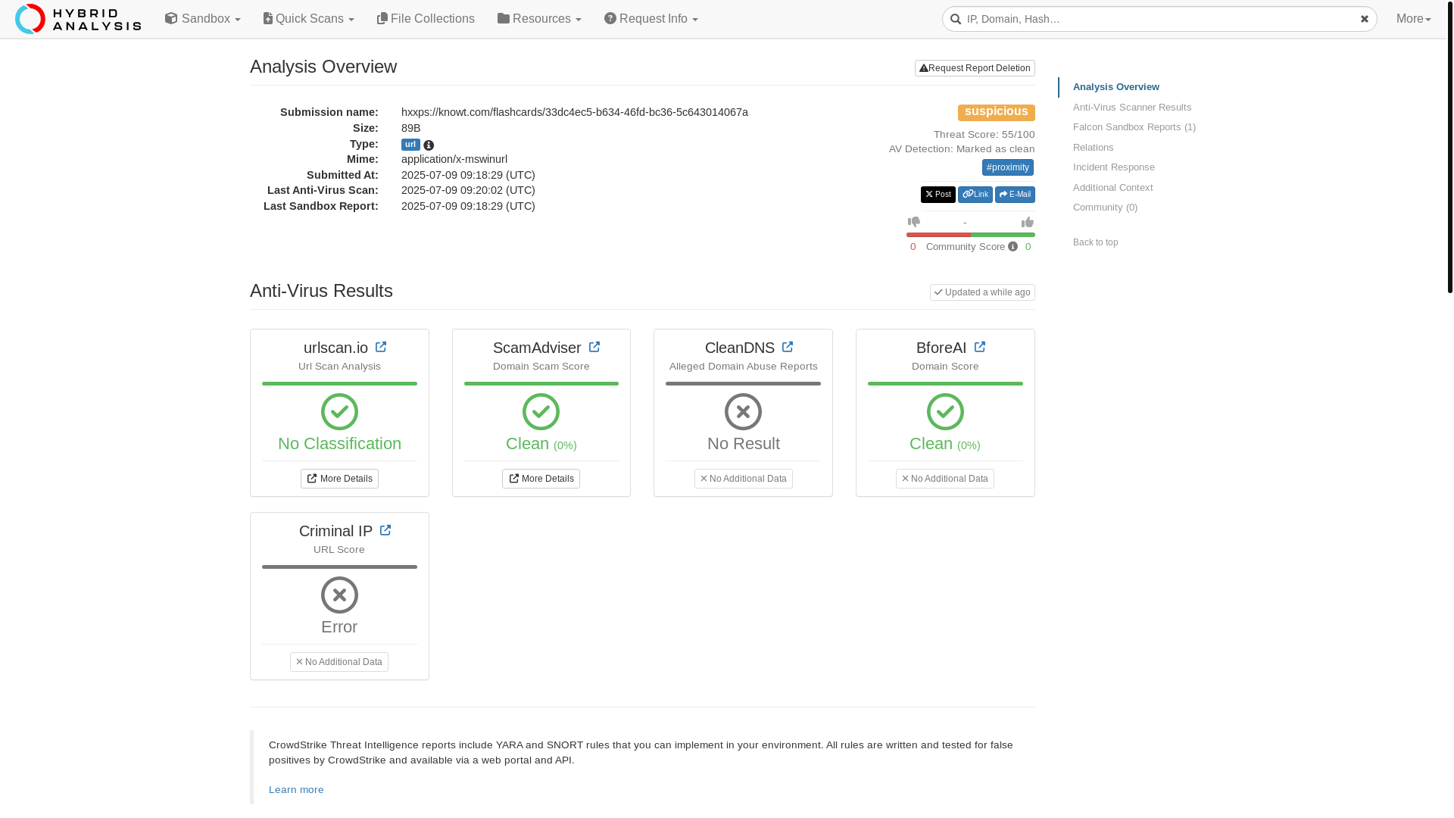Clear the search field with X icon
The image size is (1454, 818).
point(1365,19)
